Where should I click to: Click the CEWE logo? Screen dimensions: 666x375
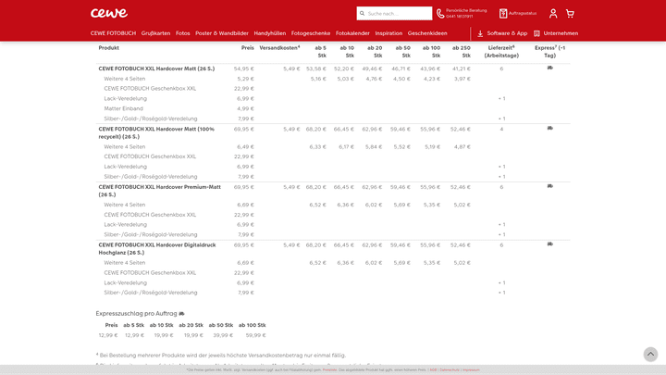(109, 13)
